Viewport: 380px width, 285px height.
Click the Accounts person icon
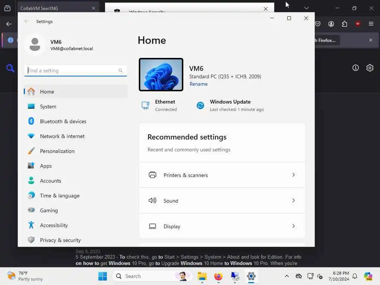[x=31, y=181]
